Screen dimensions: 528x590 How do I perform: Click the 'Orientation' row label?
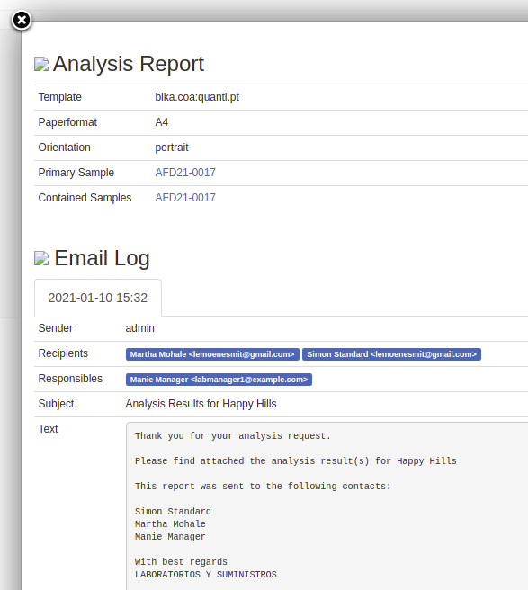point(65,147)
